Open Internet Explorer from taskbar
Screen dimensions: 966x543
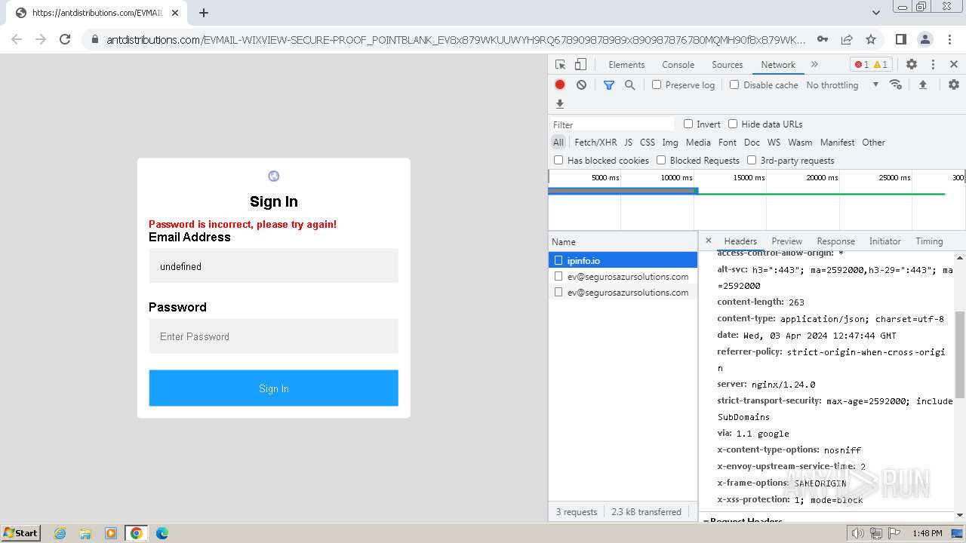[x=60, y=533]
